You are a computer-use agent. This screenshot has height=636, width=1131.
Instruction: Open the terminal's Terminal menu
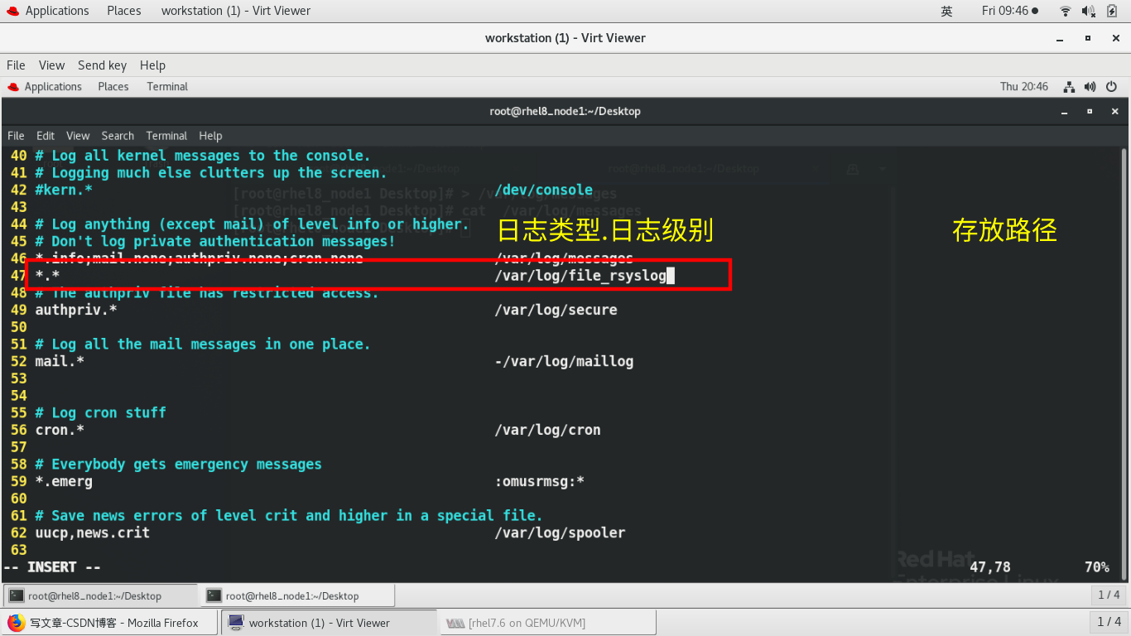(x=166, y=136)
